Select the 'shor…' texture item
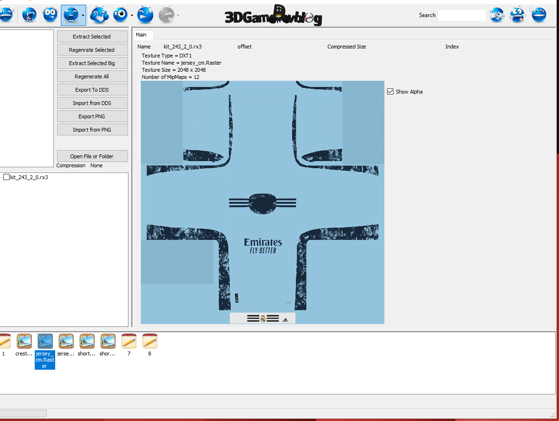Screen dimensions: 559x421 point(108,344)
